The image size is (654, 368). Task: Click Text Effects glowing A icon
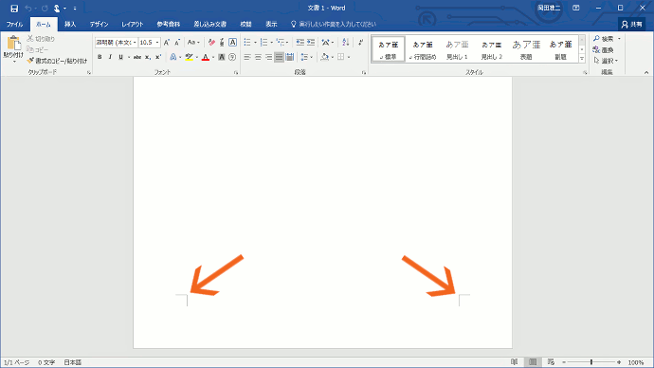(173, 57)
